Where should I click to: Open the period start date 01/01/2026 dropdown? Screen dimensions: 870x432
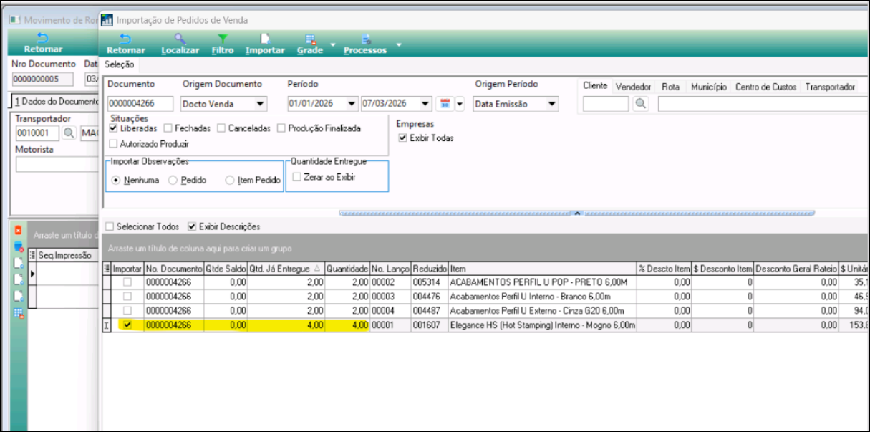(351, 104)
